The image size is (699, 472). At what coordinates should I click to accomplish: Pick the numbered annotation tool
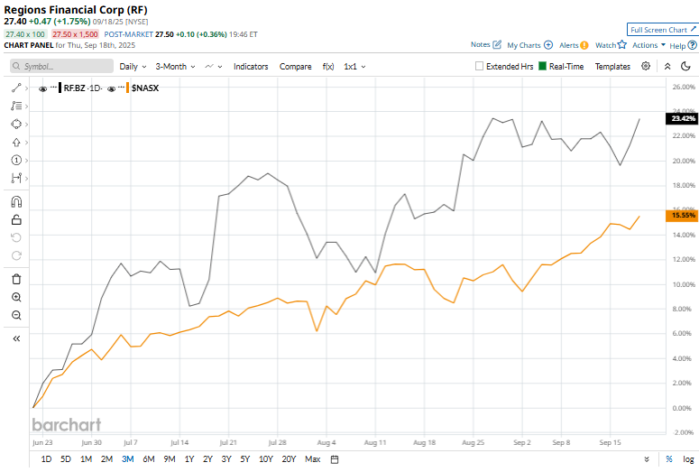point(16,160)
